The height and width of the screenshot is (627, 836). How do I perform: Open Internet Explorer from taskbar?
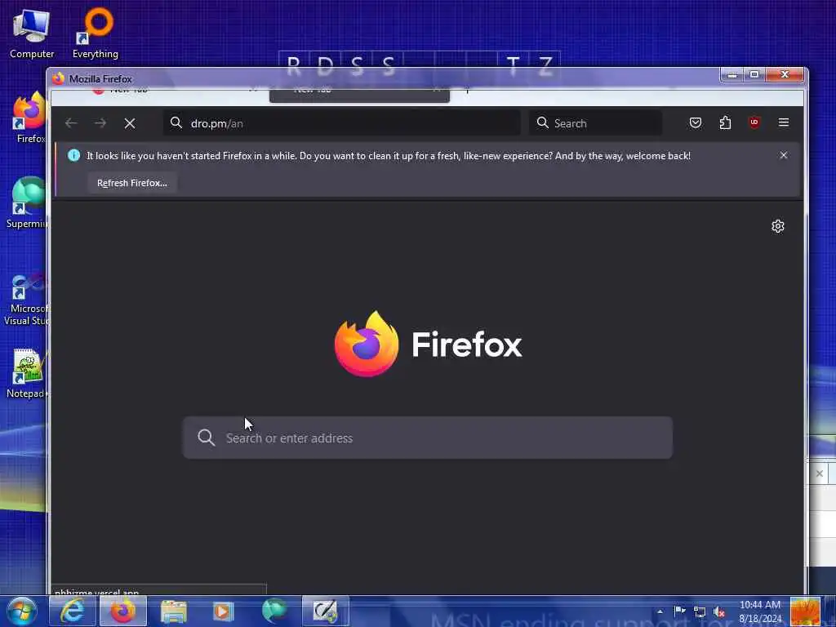(x=73, y=611)
